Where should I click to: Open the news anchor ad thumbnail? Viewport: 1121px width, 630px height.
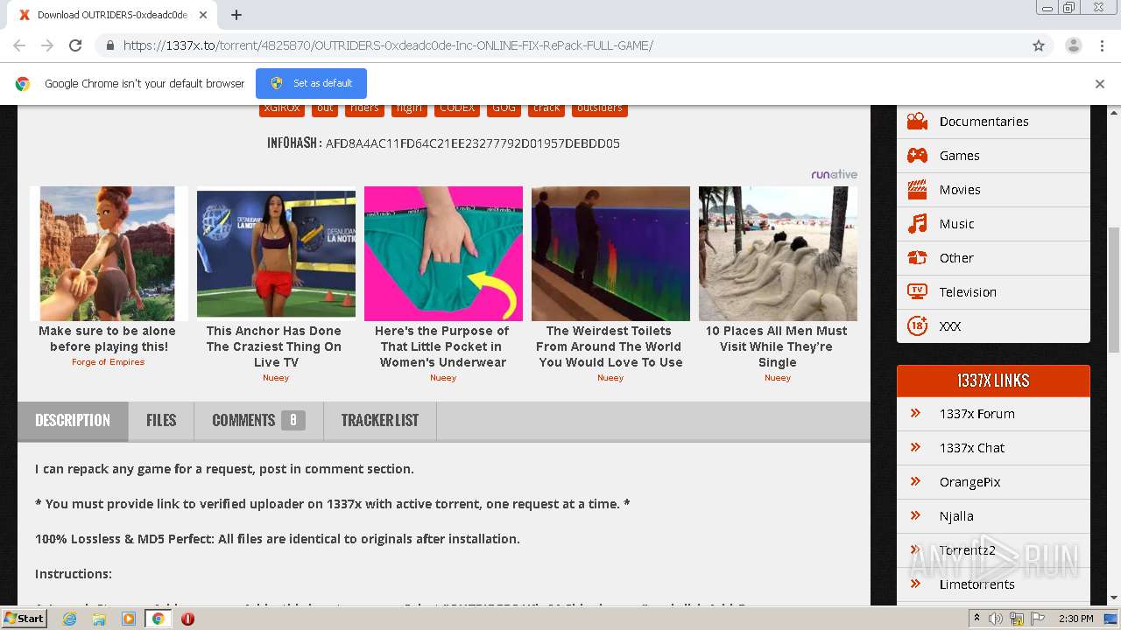point(276,254)
